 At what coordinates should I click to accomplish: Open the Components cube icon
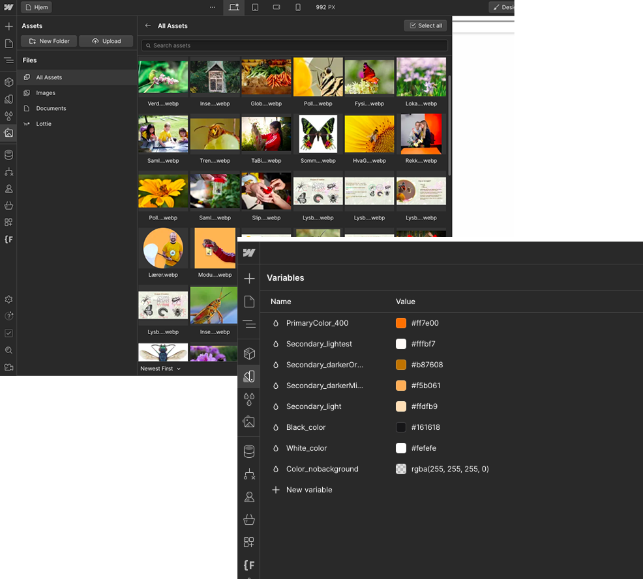8,83
